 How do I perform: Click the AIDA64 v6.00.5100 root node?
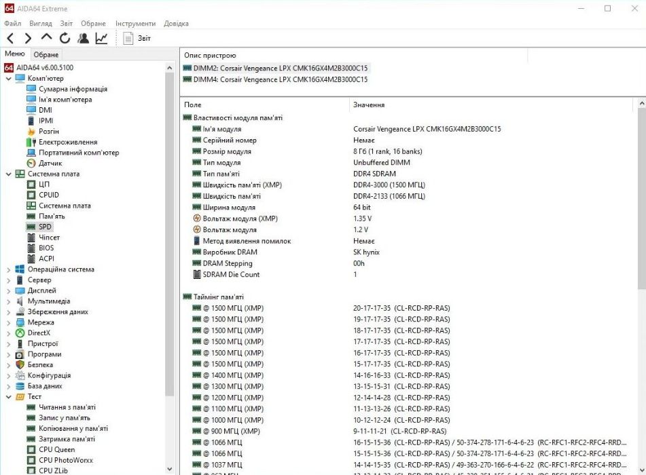[45, 67]
